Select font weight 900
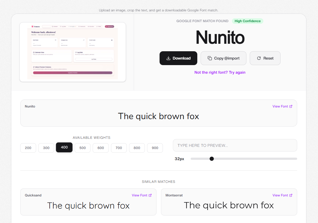This screenshot has width=318, height=223. [x=155, y=148]
